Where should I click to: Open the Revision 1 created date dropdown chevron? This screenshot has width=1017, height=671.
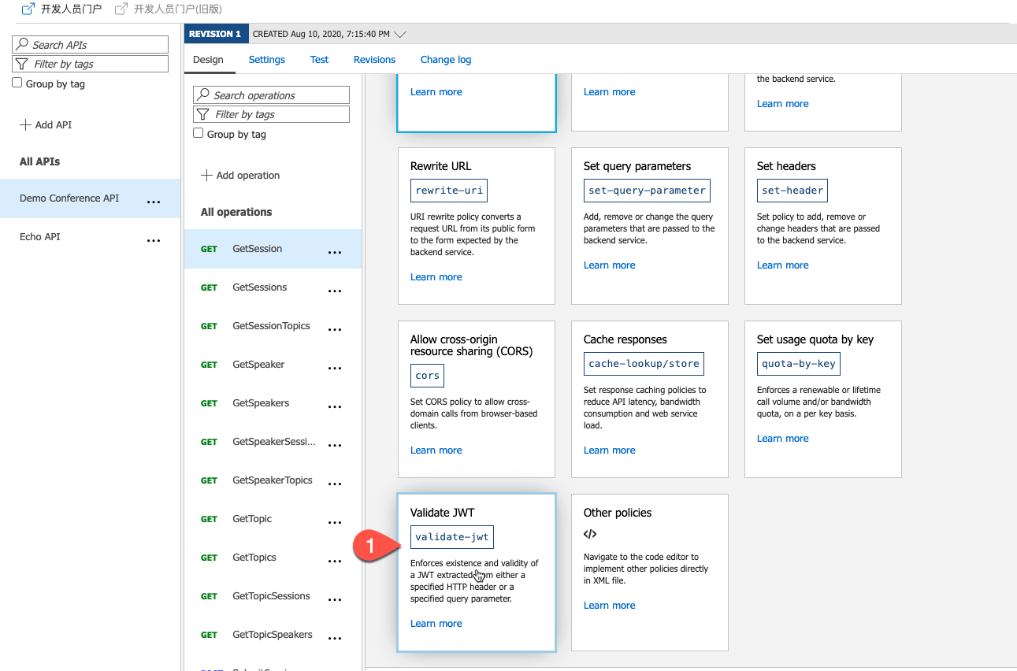point(399,34)
